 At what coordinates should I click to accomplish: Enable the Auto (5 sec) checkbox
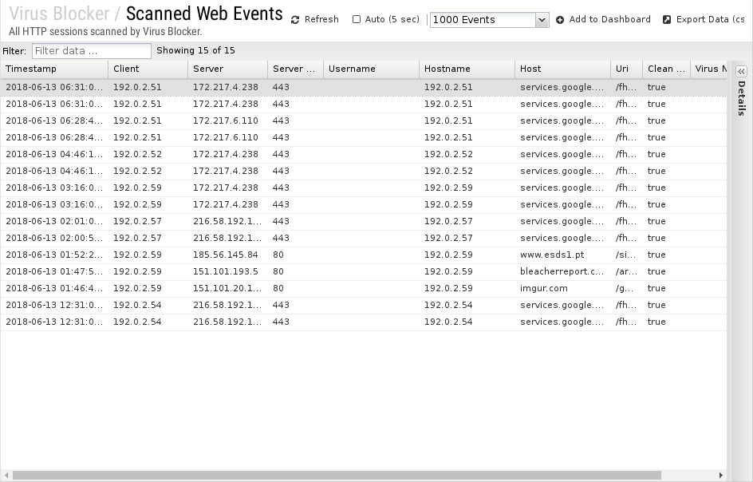(x=357, y=20)
